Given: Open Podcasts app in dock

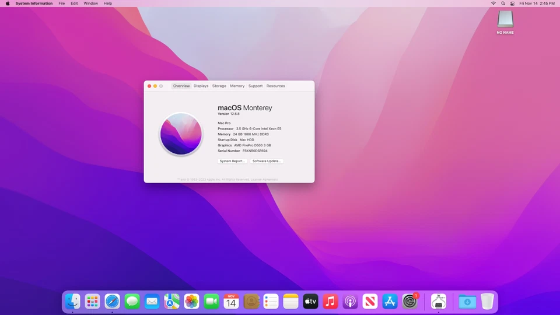Looking at the screenshot, I should (x=350, y=302).
